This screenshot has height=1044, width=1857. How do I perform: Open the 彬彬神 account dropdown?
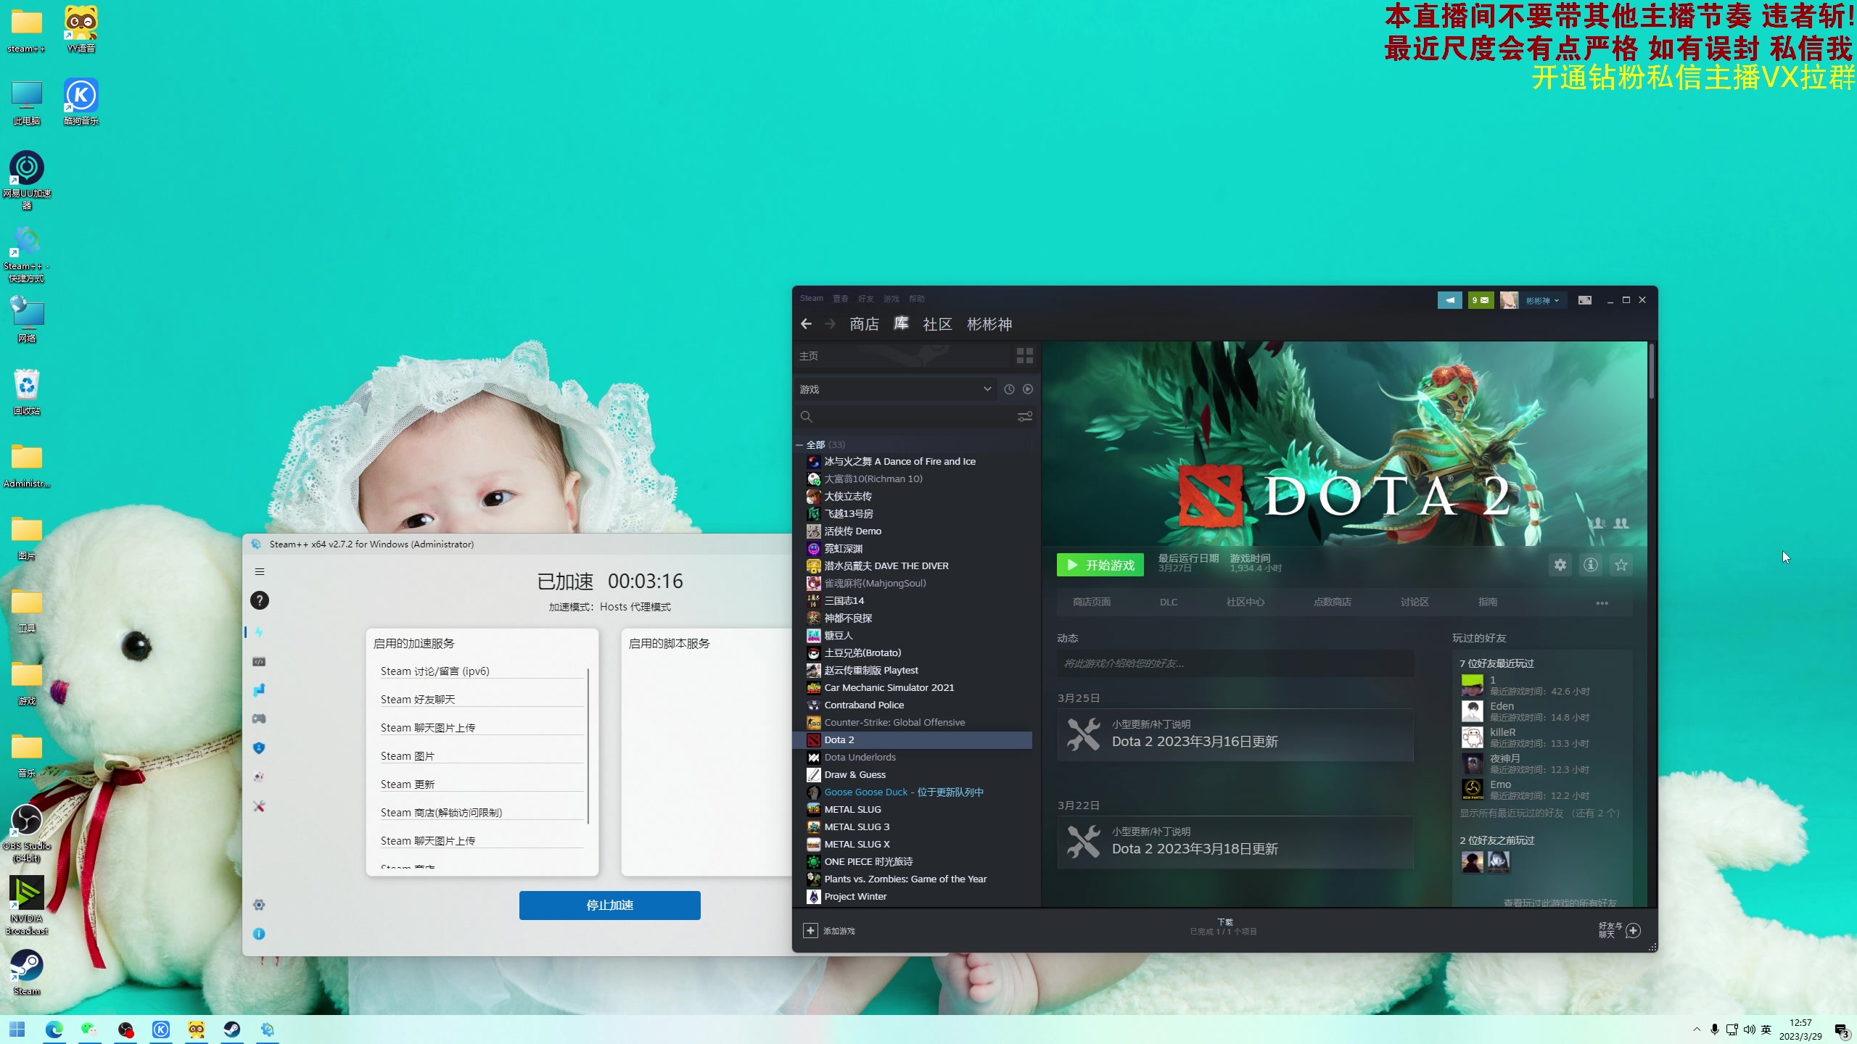[1541, 300]
